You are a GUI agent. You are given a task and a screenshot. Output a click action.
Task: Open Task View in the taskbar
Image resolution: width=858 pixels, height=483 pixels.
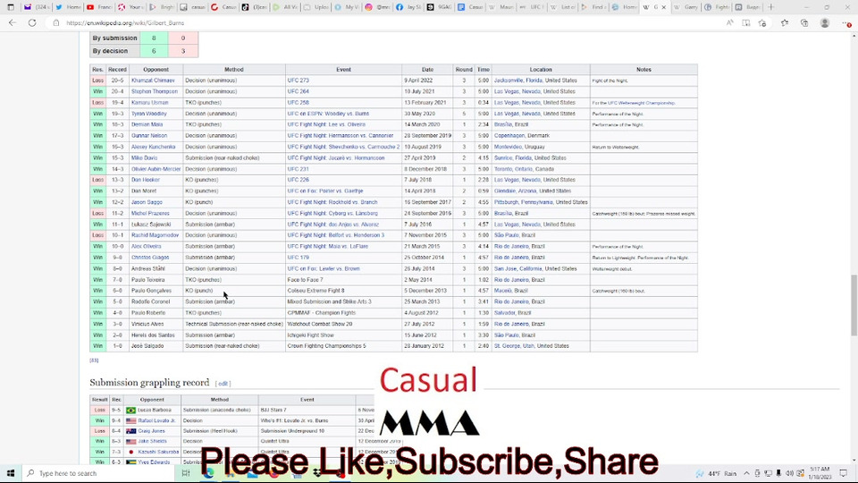186,473
